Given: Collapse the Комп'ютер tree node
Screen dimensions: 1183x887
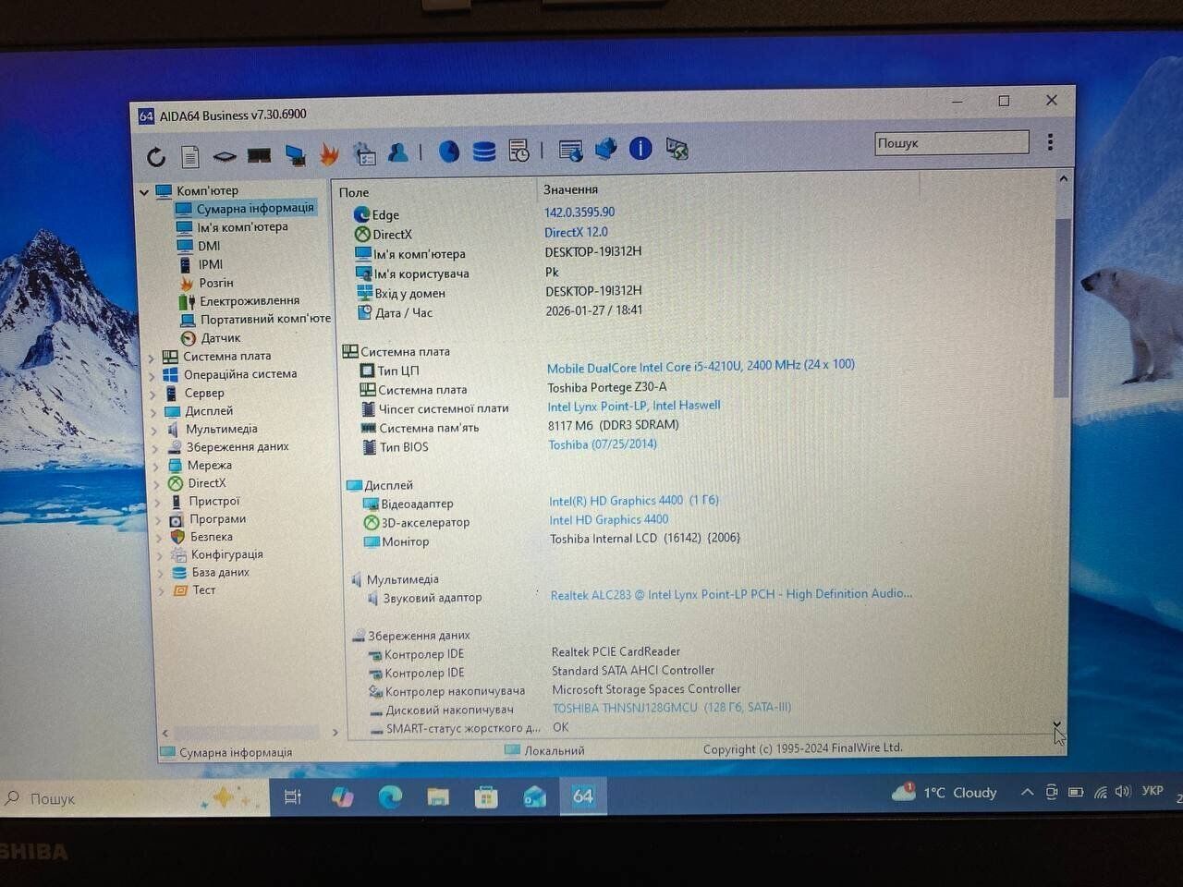Looking at the screenshot, I should click(x=144, y=192).
